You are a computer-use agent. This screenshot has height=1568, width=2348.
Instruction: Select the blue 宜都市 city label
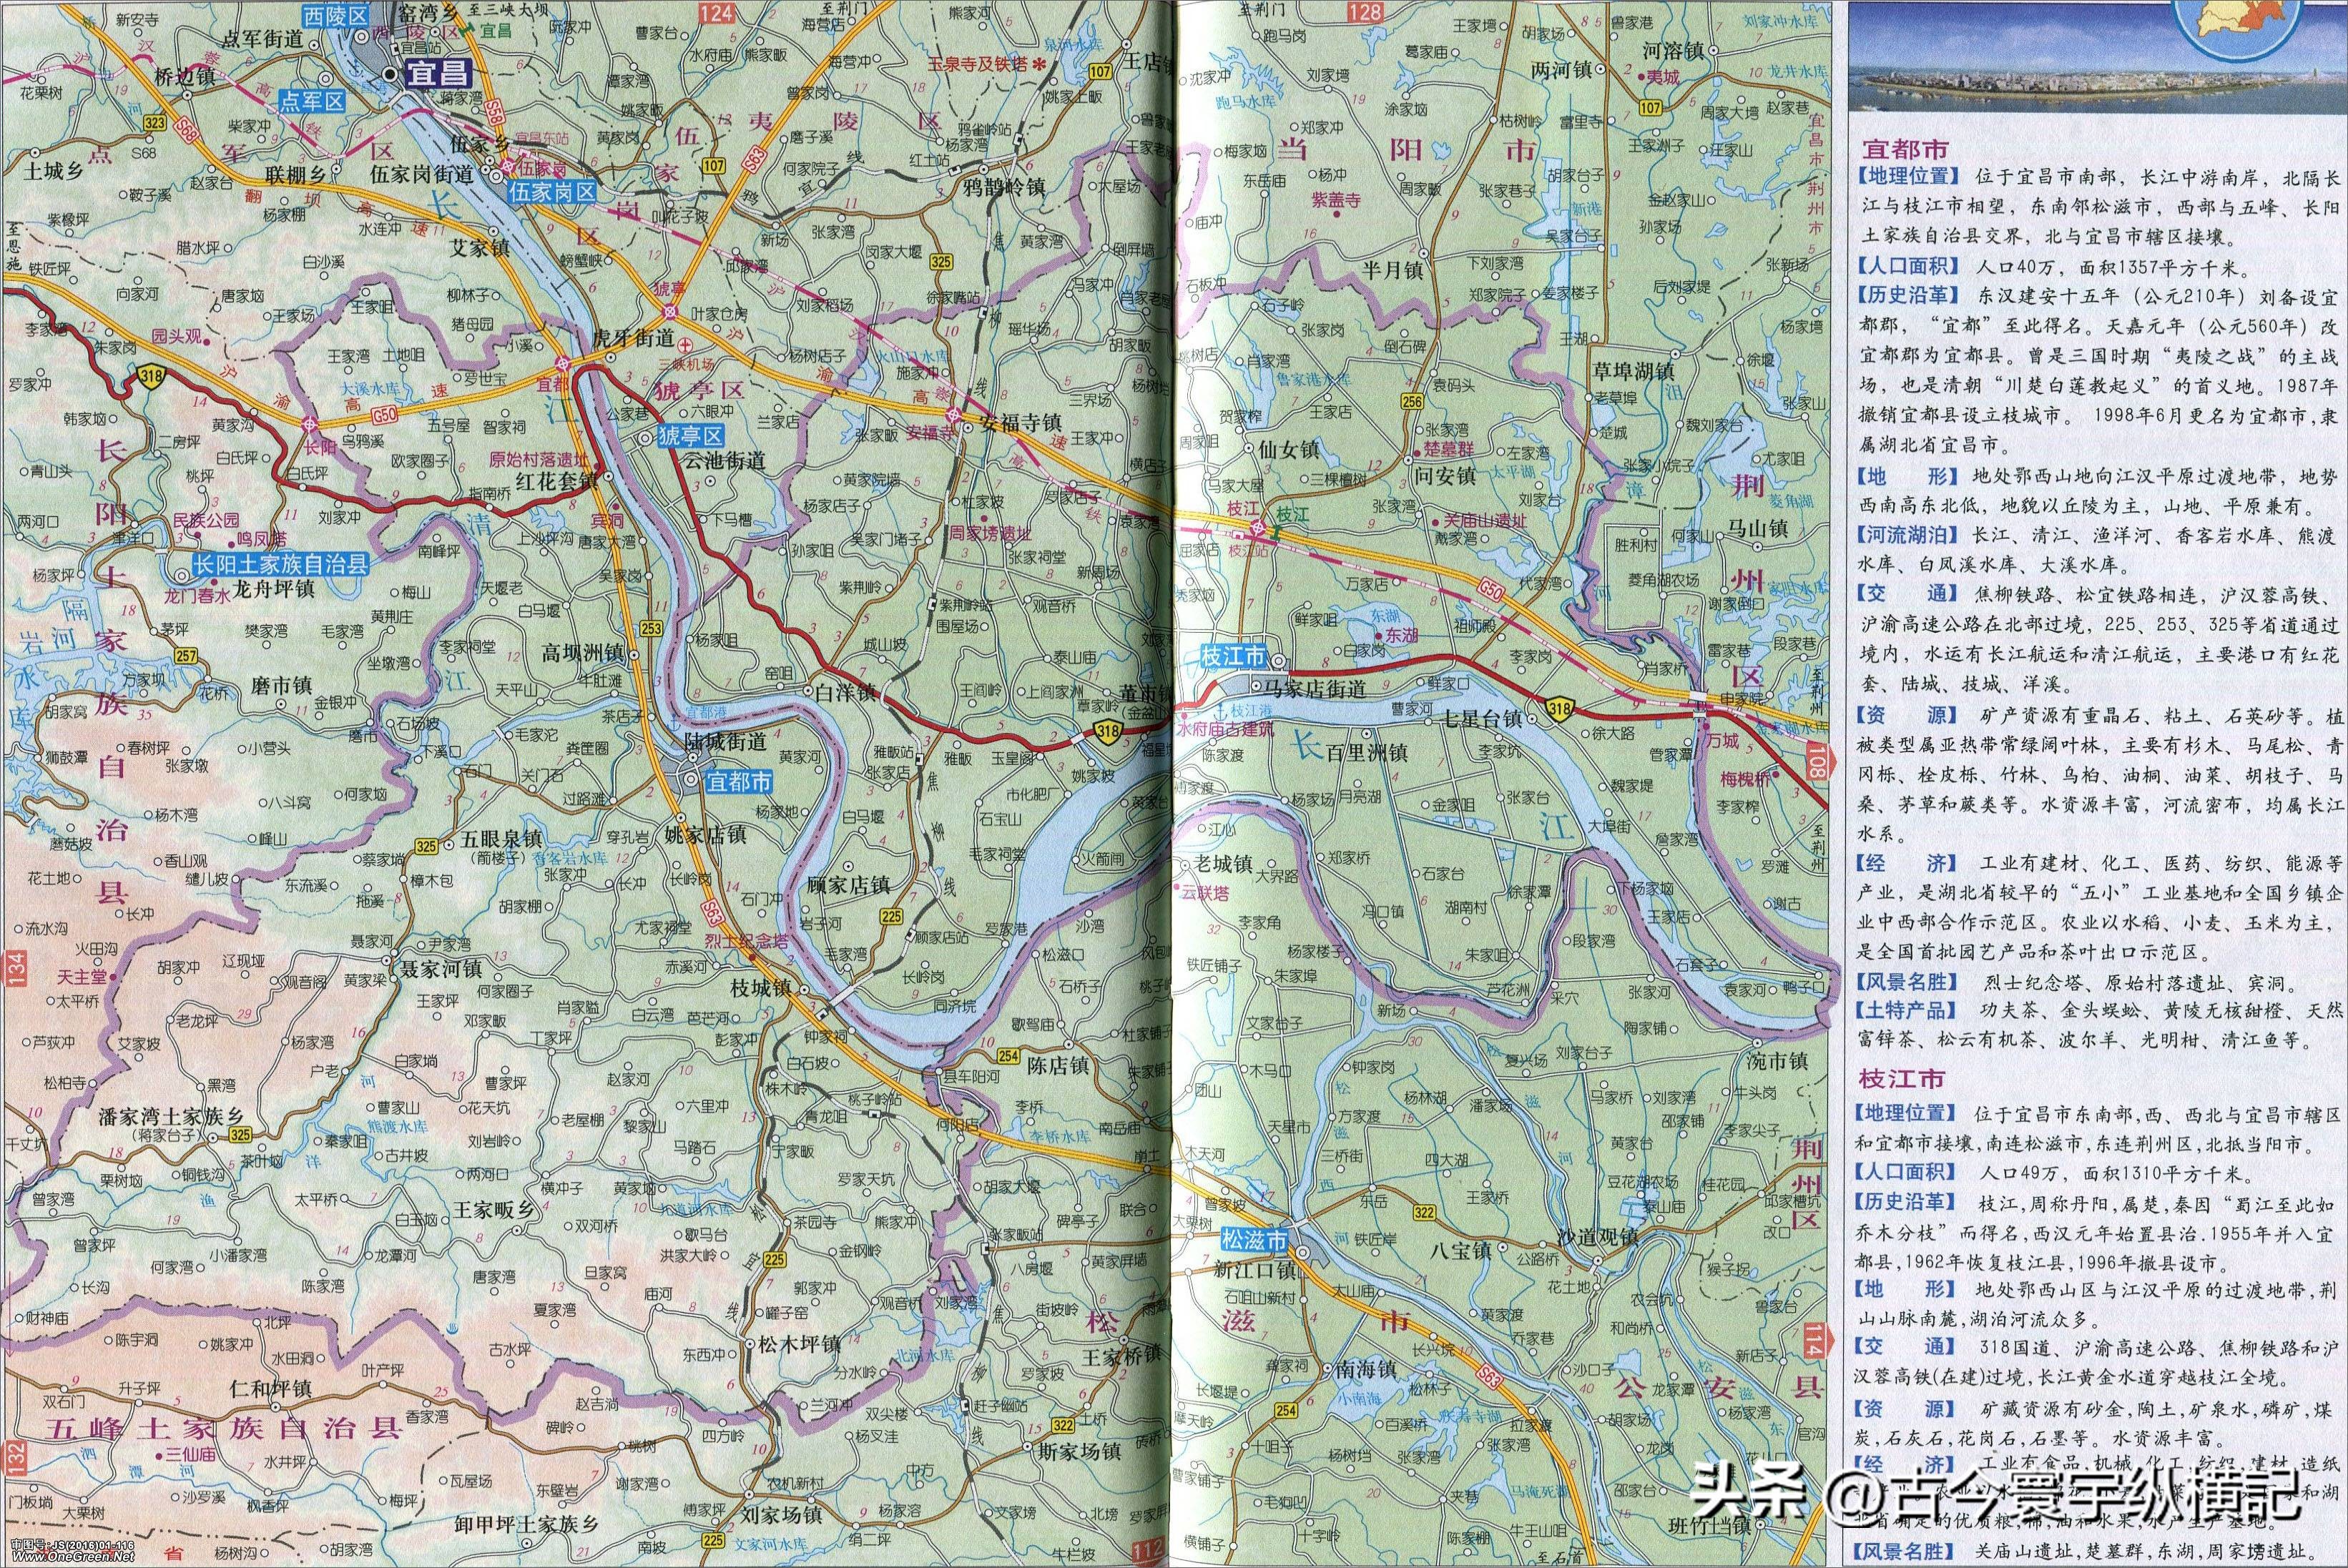[739, 781]
